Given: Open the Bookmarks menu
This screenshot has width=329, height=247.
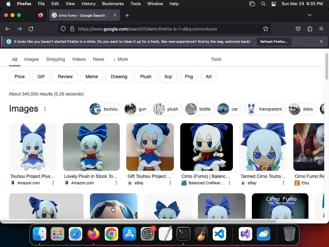Looking at the screenshot, I should click(113, 4).
